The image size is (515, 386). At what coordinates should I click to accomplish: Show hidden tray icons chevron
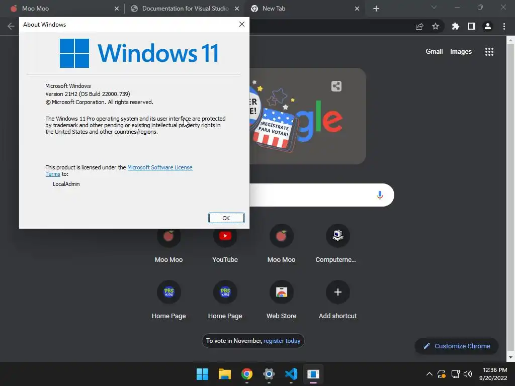click(x=430, y=374)
